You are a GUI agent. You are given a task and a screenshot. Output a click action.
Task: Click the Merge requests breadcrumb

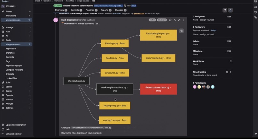point(83,1)
